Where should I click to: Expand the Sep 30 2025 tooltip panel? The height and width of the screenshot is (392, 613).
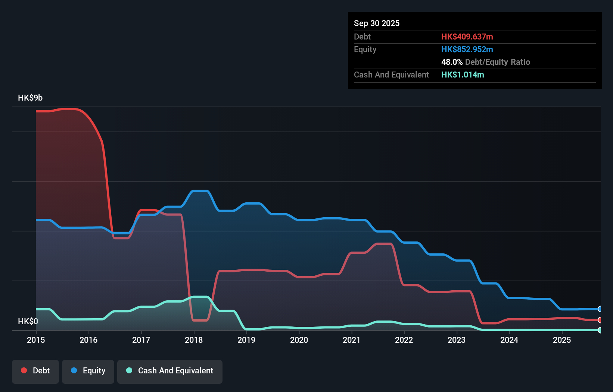click(377, 23)
